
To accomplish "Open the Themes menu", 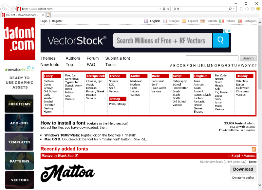I will [x=48, y=58].
